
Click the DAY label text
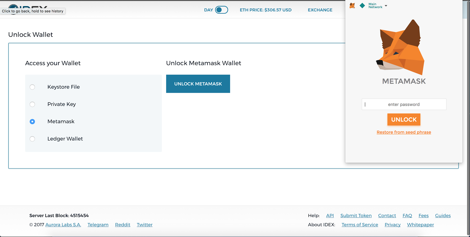pos(209,10)
